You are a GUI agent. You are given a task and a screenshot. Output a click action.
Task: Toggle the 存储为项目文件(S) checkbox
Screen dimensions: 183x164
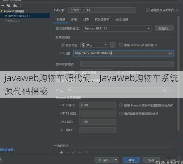tap(148, 10)
